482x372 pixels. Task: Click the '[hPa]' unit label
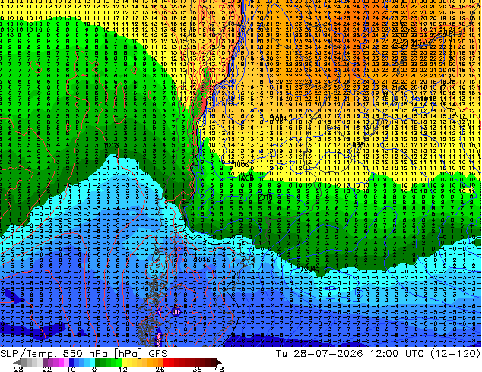coord(127,354)
